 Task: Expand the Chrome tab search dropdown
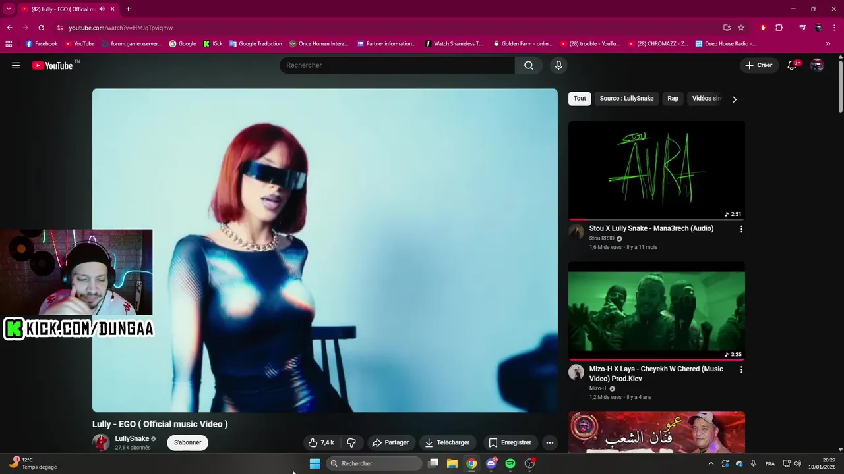pyautogui.click(x=9, y=9)
